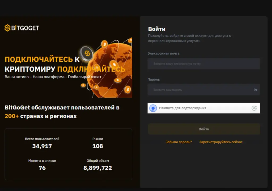Click markets value "108"

(x=98, y=146)
